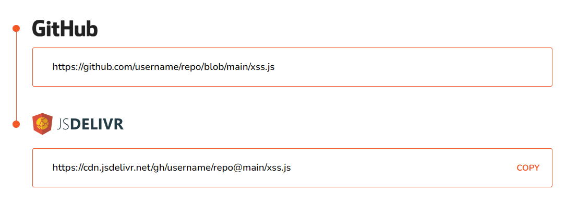Viewport: 578px width, 203px height.
Task: Place cursor on xss.js in GitHub URL
Action: (x=262, y=67)
